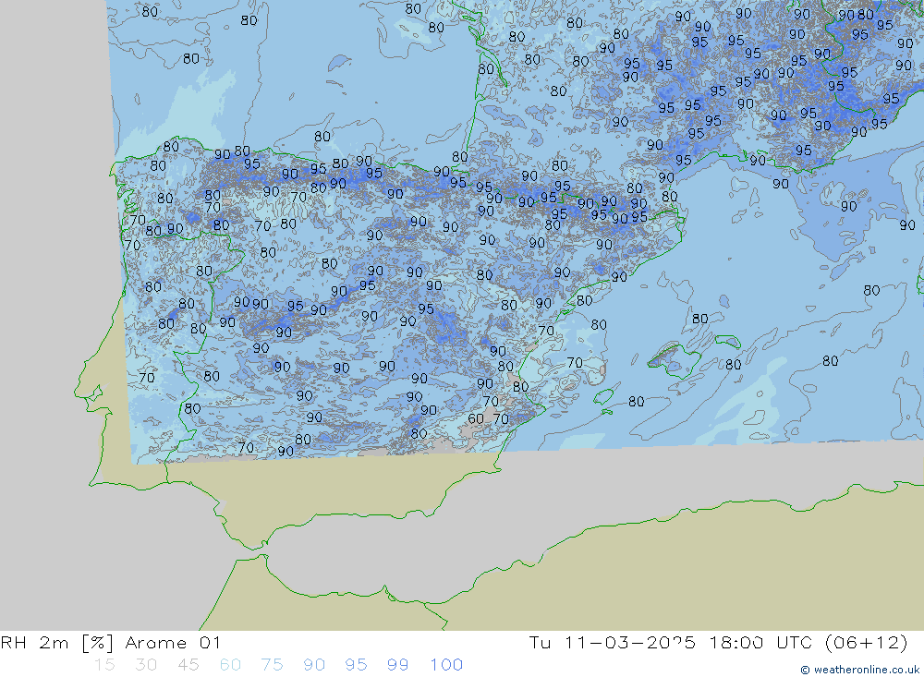The width and height of the screenshot is (924, 677).
Task: Open the weatheronline.co.uk credit link
Action: click(859, 670)
